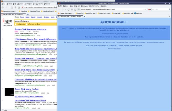This screenshot has height=111, width=172.
Task: Open Yandex Маркет link
Action: [33, 17]
